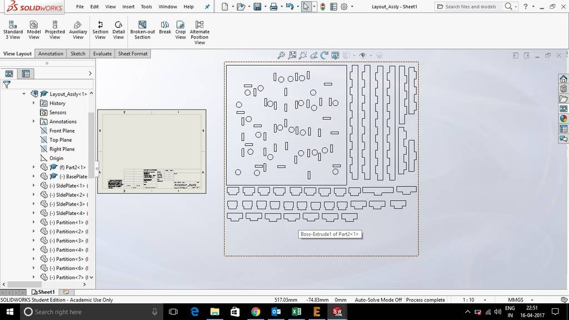Pin the SOLIDWORKS menu bar
Viewport: 569px width, 320px height.
click(x=208, y=7)
